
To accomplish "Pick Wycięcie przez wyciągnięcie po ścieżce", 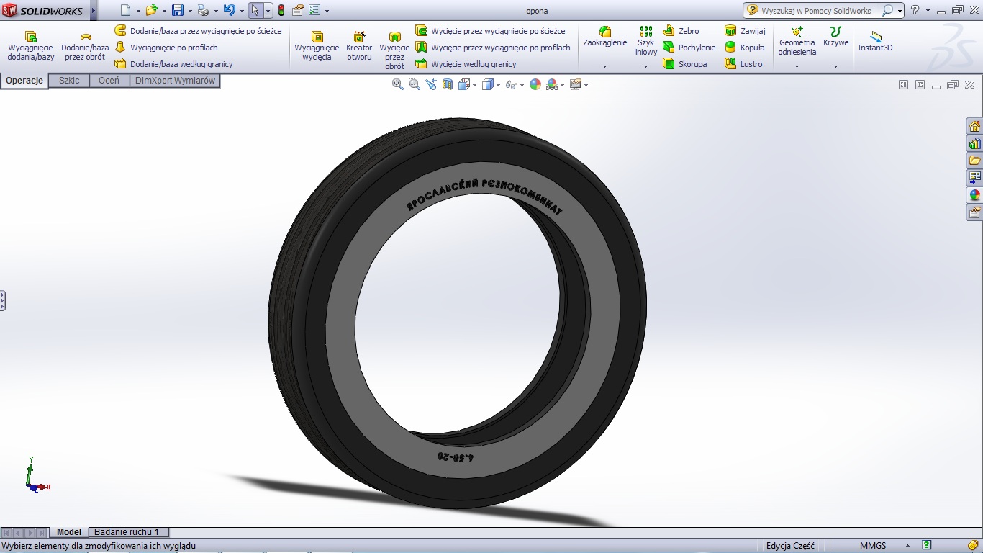I will [490, 31].
